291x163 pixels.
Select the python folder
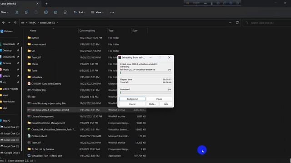pos(35,38)
